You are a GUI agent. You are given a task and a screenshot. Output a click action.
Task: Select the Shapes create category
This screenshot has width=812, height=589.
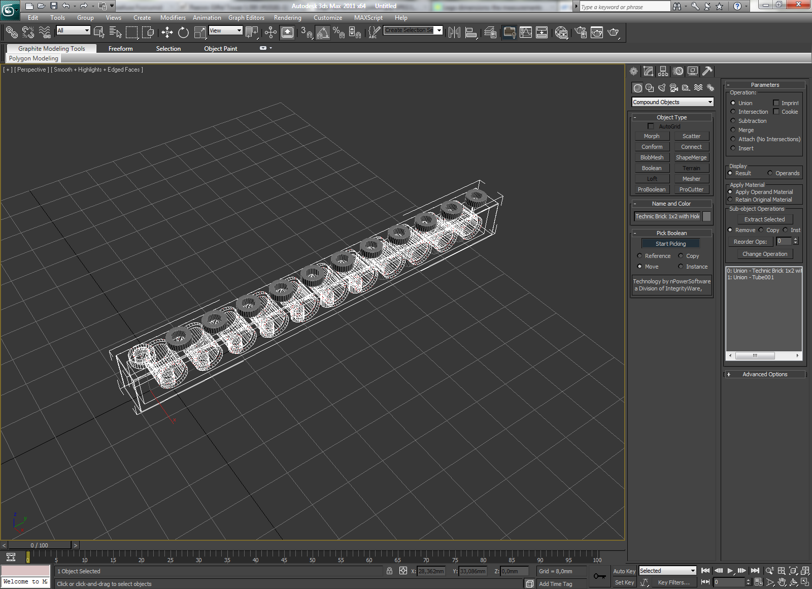click(x=650, y=88)
